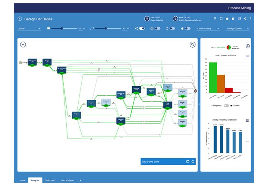Click the paths arrows icon by second slider
Screen dimensions: 268x186
pyautogui.click(x=92, y=29)
